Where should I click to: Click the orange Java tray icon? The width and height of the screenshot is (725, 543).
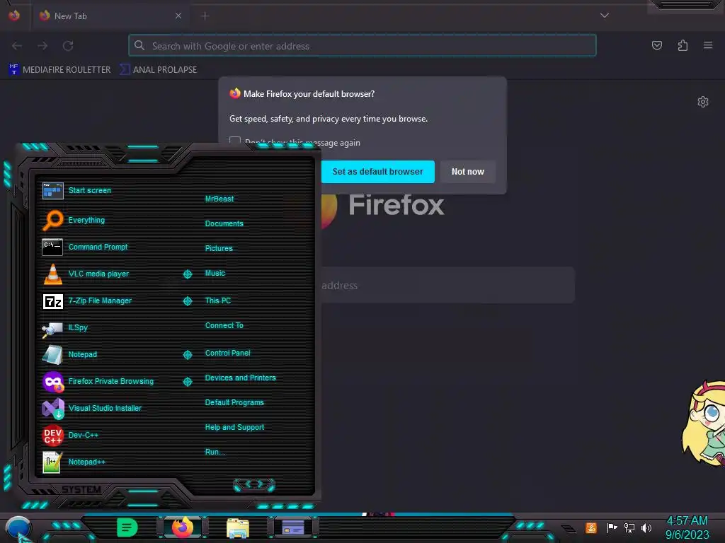pyautogui.click(x=591, y=527)
